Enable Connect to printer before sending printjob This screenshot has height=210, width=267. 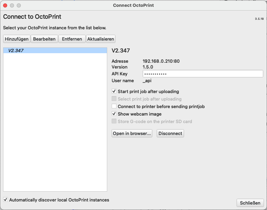click(114, 106)
